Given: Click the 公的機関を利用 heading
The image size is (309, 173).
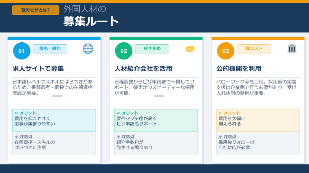Looking at the screenshot, I should click(x=239, y=69).
